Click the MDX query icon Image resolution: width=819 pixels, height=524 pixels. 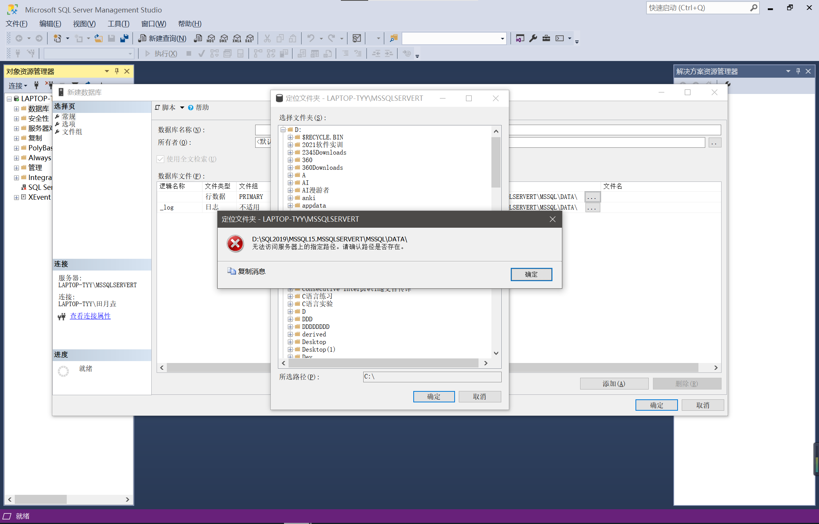pos(211,38)
